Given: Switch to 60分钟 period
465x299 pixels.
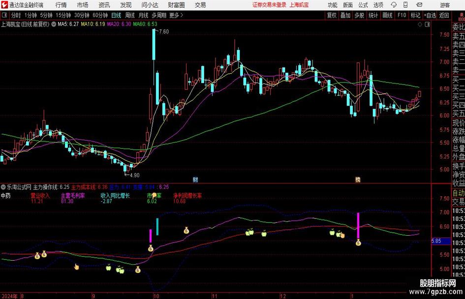Looking at the screenshot, I should (100, 15).
